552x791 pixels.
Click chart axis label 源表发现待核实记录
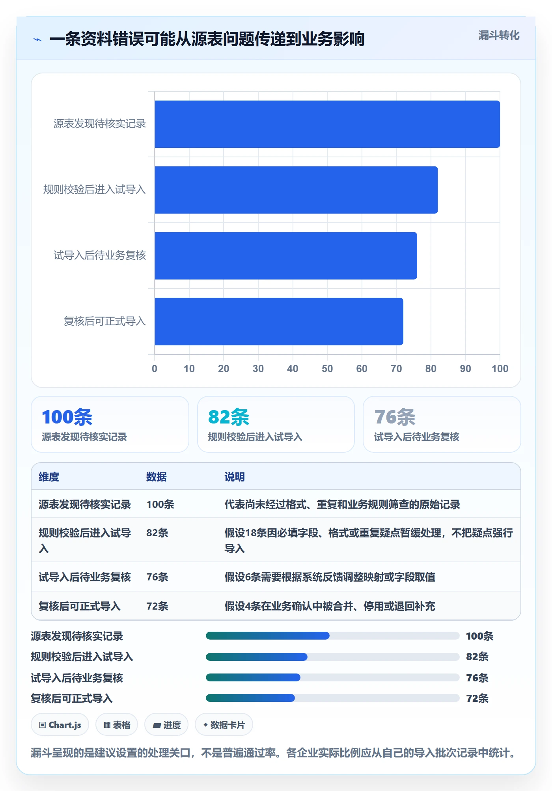click(x=100, y=124)
